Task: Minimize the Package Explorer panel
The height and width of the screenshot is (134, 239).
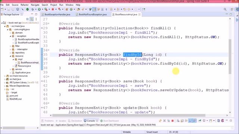Action: point(32,14)
